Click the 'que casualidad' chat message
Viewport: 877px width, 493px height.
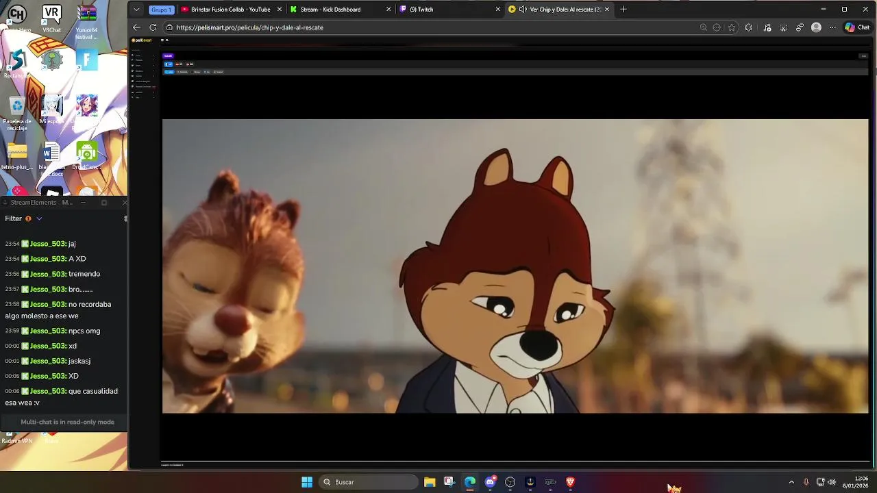click(x=61, y=397)
